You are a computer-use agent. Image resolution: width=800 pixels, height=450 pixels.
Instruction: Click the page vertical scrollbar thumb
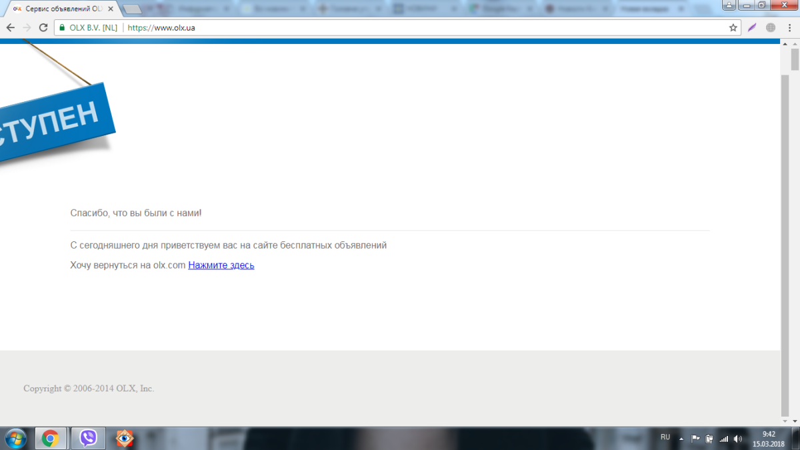(x=794, y=60)
